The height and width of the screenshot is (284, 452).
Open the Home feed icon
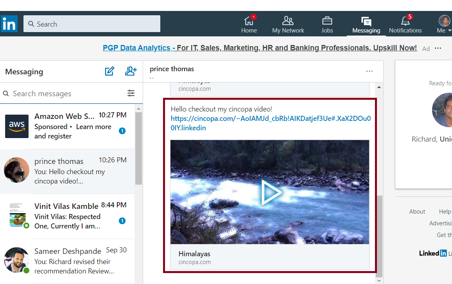[x=249, y=21]
